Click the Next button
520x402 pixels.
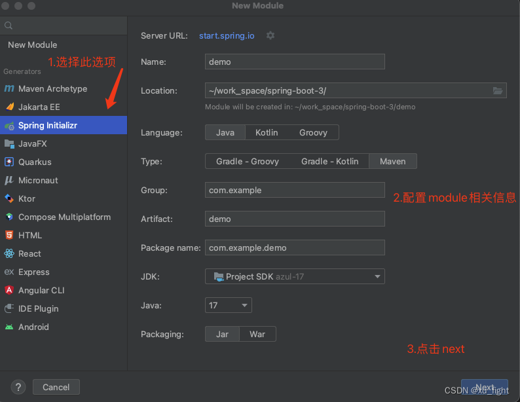tap(485, 387)
